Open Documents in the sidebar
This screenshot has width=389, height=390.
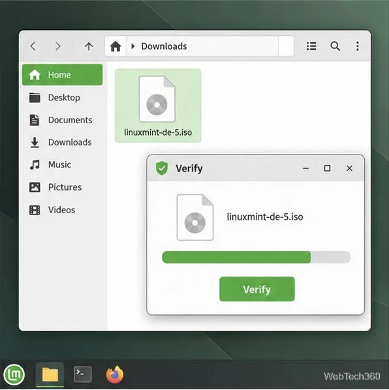point(62,120)
